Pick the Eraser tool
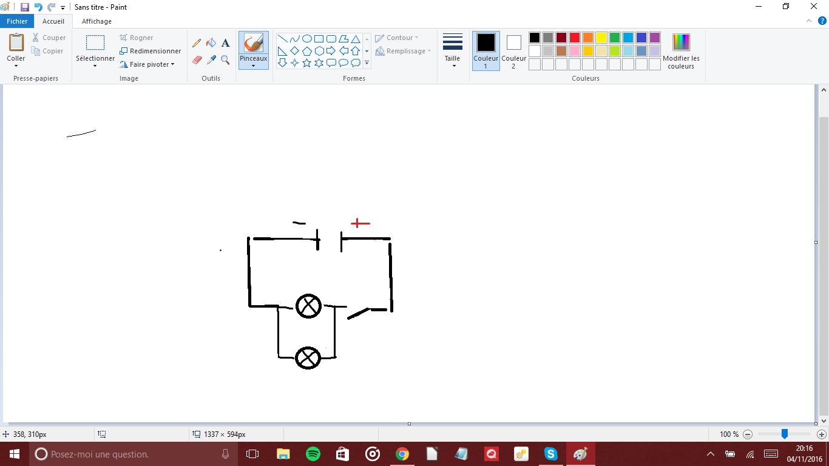This screenshot has width=829, height=466. pos(197,59)
